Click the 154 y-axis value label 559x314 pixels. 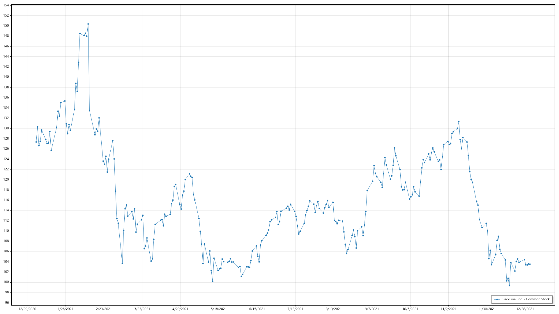pos(6,5)
